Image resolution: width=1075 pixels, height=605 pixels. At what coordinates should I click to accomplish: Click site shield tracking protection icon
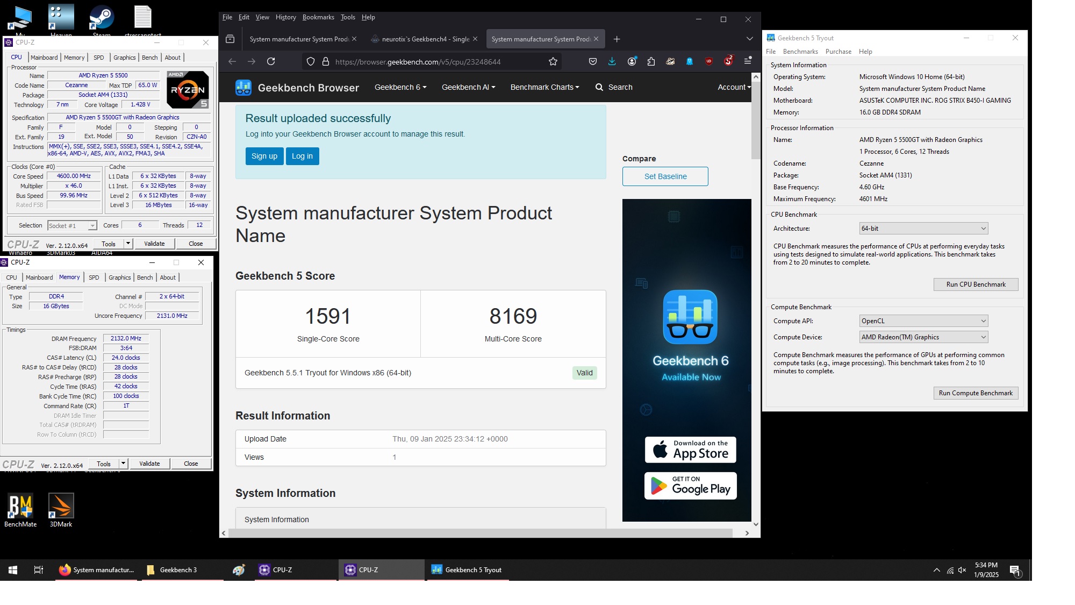coord(311,62)
